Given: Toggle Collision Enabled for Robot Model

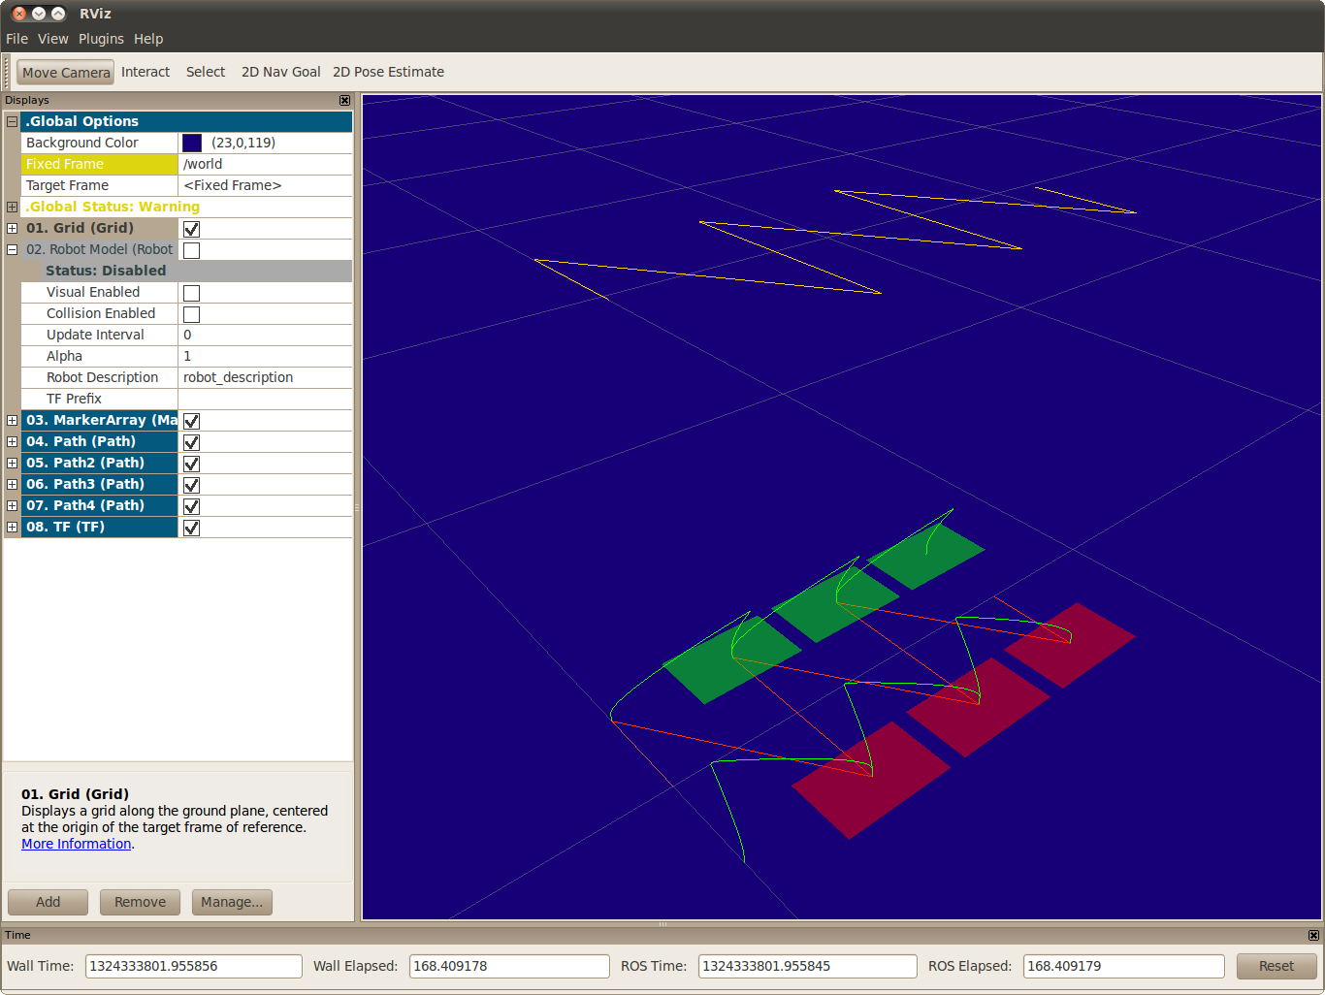Looking at the screenshot, I should tap(191, 313).
